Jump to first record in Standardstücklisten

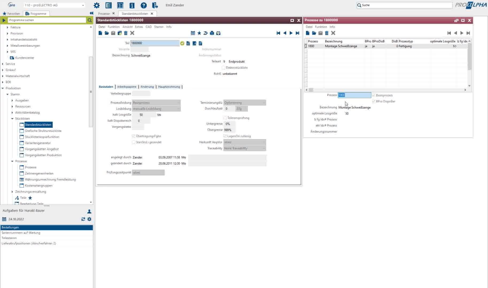pos(278,33)
